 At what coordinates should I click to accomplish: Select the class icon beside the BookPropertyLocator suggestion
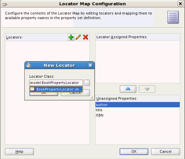point(32,89)
